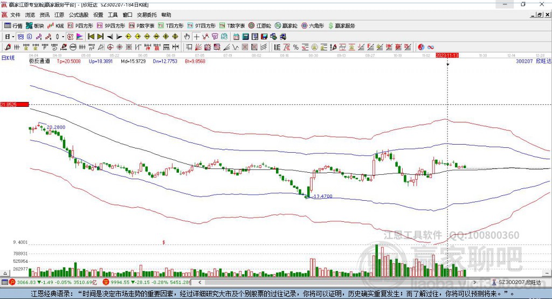Screen dimensions: 552x299
Task: Select the red target circle tool
Action: pos(110,47)
